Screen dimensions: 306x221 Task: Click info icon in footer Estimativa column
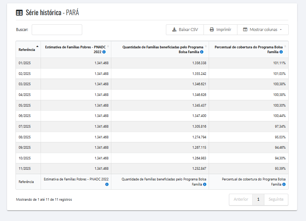point(107,184)
